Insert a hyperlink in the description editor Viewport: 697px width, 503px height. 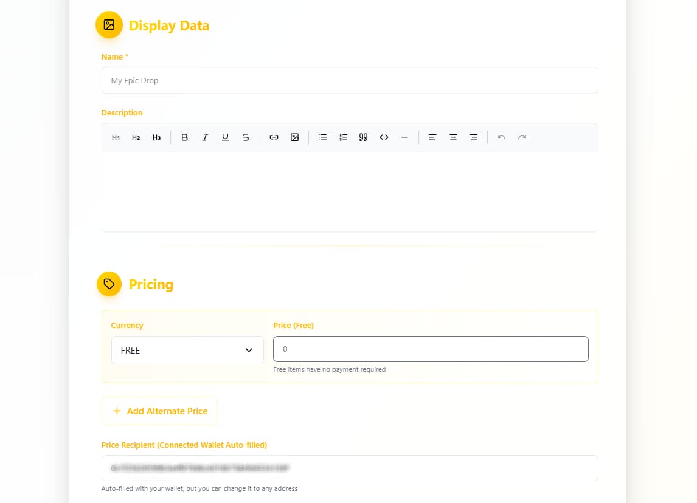pyautogui.click(x=274, y=137)
